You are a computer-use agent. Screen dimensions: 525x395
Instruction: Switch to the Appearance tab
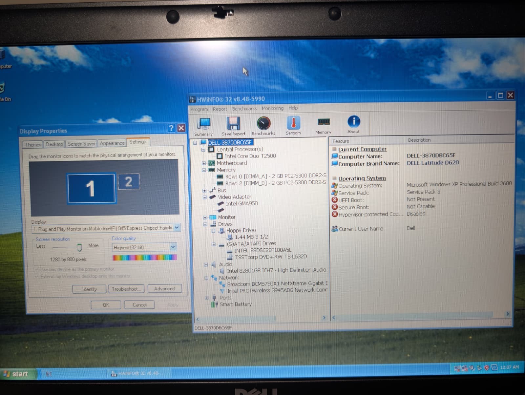click(x=112, y=143)
